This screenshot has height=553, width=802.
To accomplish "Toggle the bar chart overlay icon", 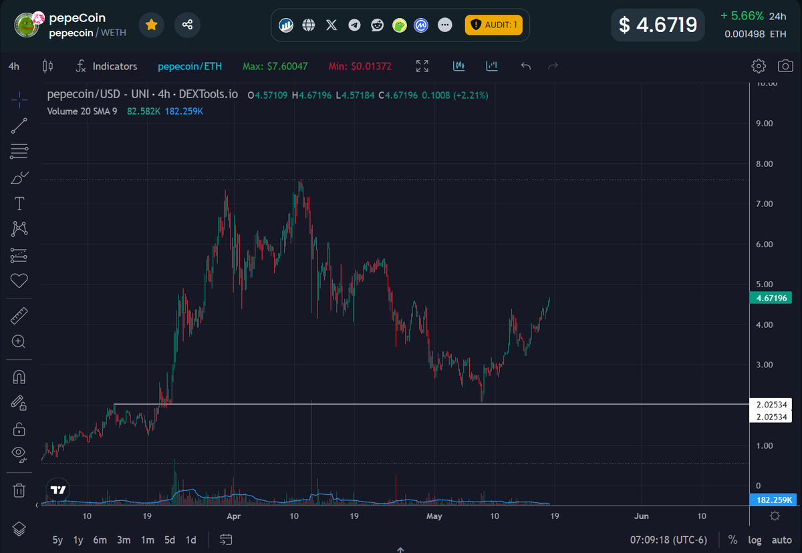I will point(492,66).
